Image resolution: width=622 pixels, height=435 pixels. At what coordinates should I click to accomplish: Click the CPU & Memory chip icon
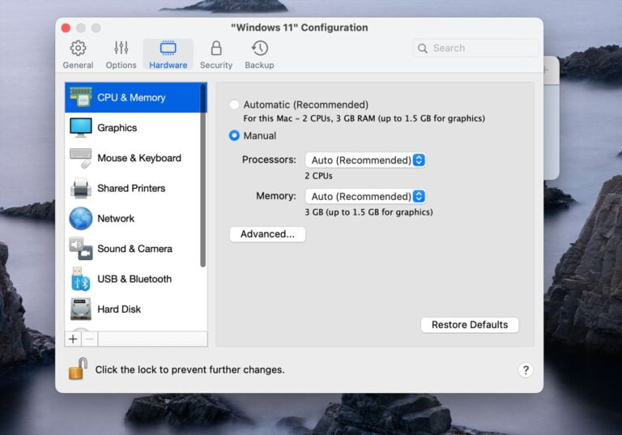tap(81, 97)
